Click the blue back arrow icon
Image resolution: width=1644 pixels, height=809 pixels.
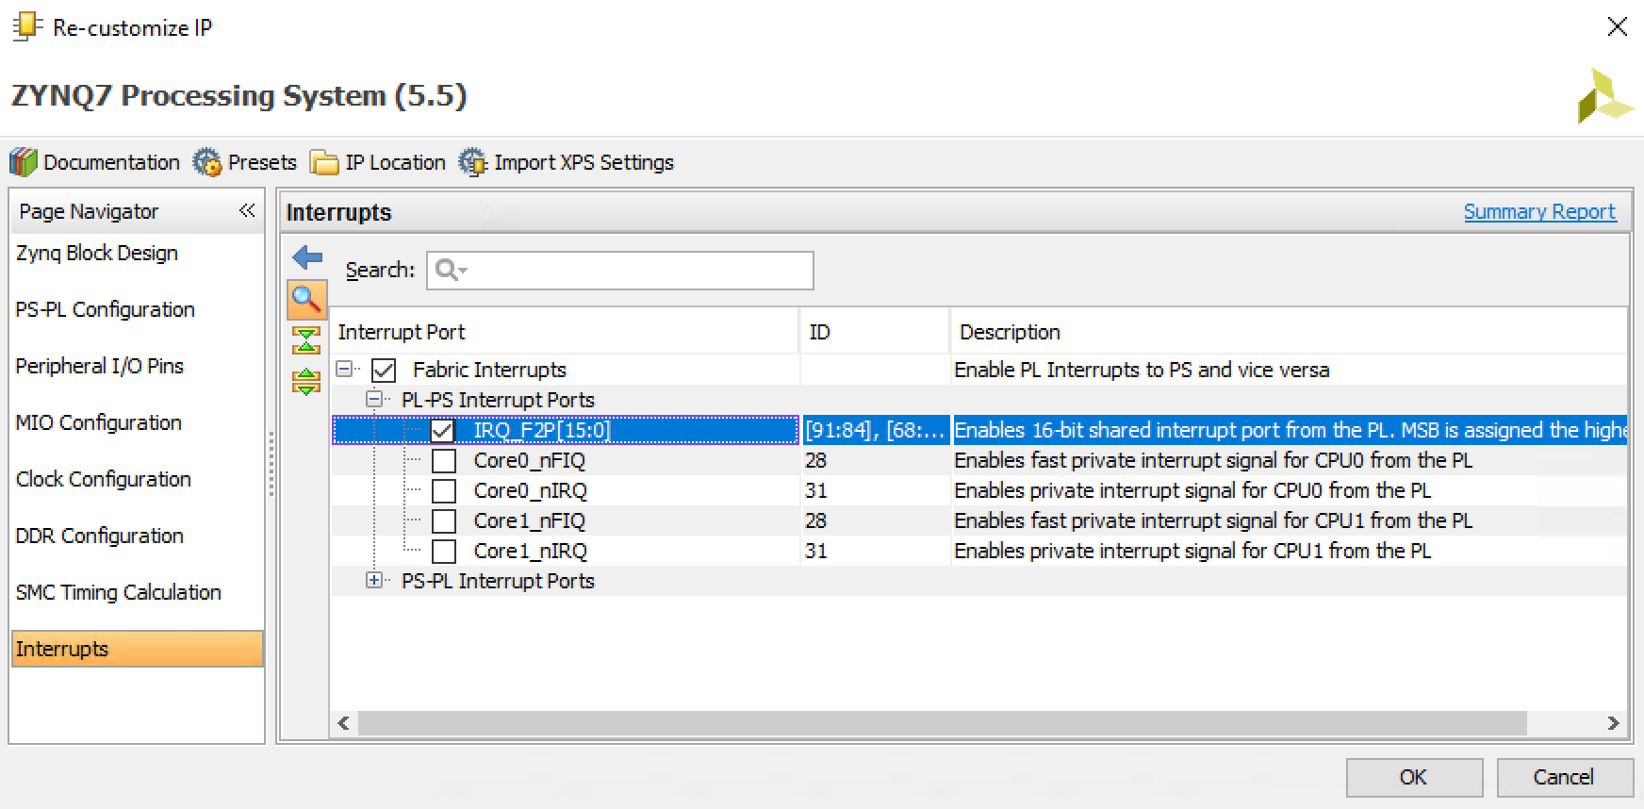pos(307,256)
